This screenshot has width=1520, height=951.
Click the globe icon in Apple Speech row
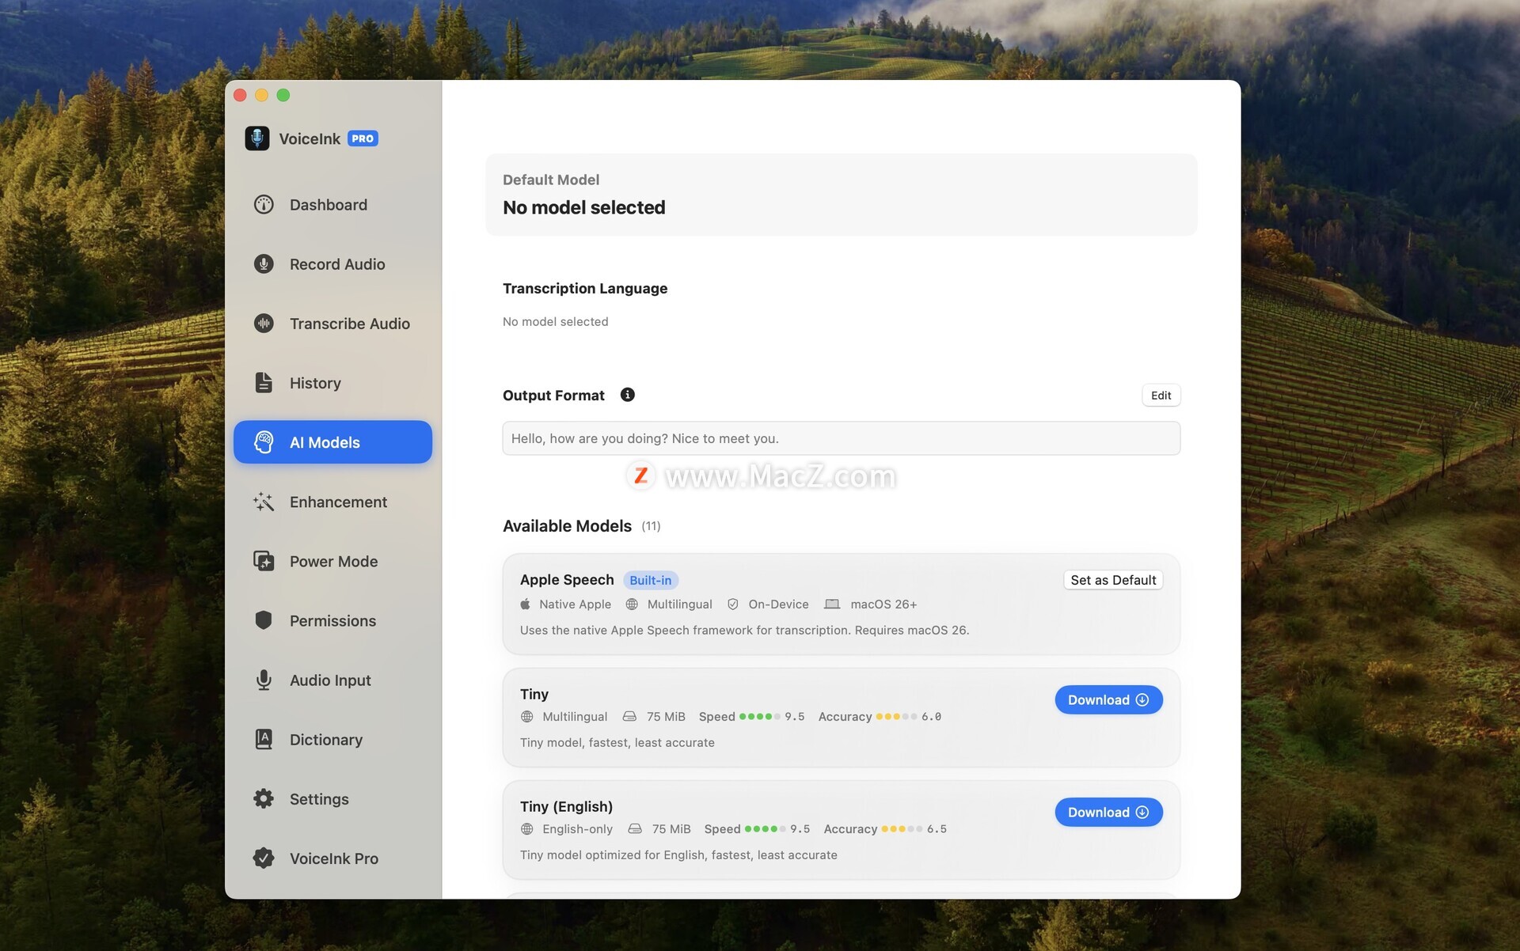coord(632,604)
